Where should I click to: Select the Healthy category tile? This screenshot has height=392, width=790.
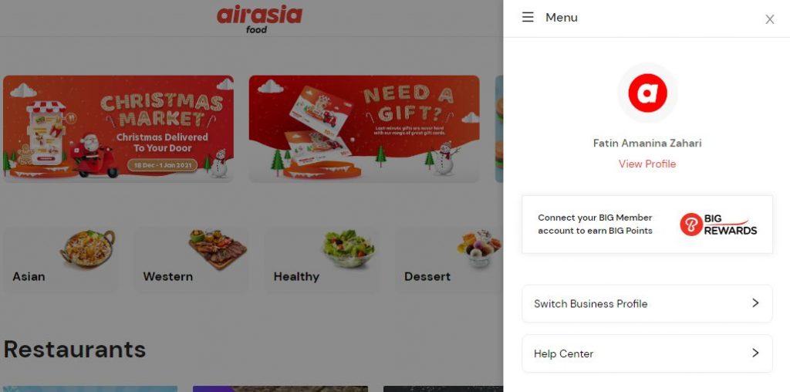click(x=322, y=259)
